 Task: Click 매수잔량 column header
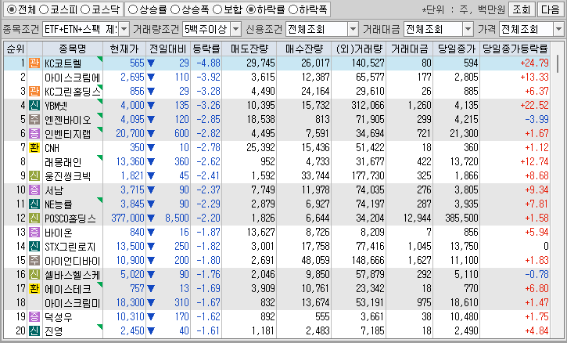pyautogui.click(x=303, y=49)
